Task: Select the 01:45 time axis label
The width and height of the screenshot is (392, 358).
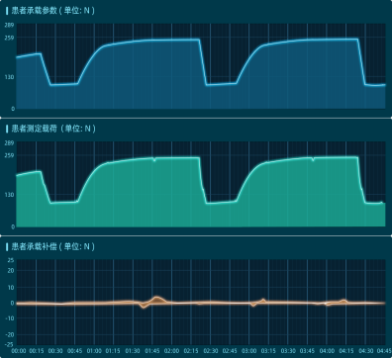Action: click(x=152, y=351)
